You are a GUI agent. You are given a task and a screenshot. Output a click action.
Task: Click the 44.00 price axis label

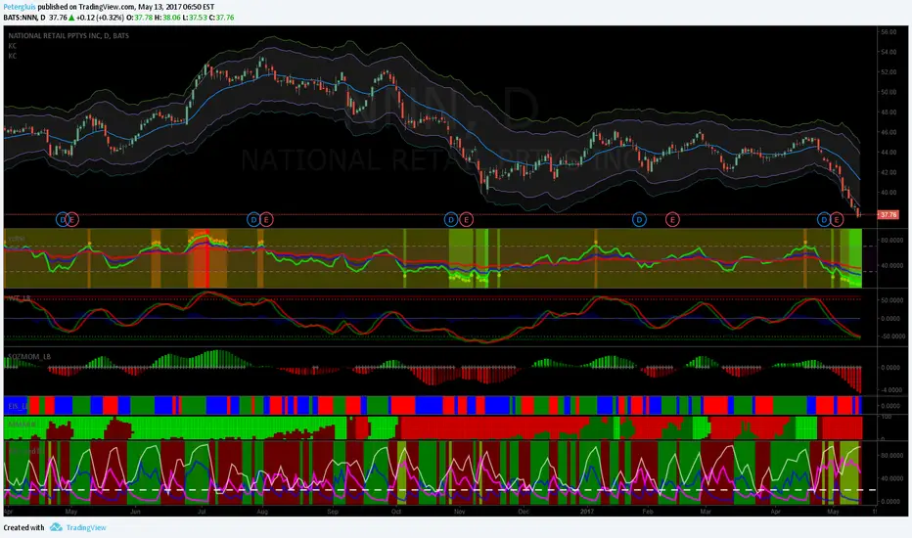889,153
